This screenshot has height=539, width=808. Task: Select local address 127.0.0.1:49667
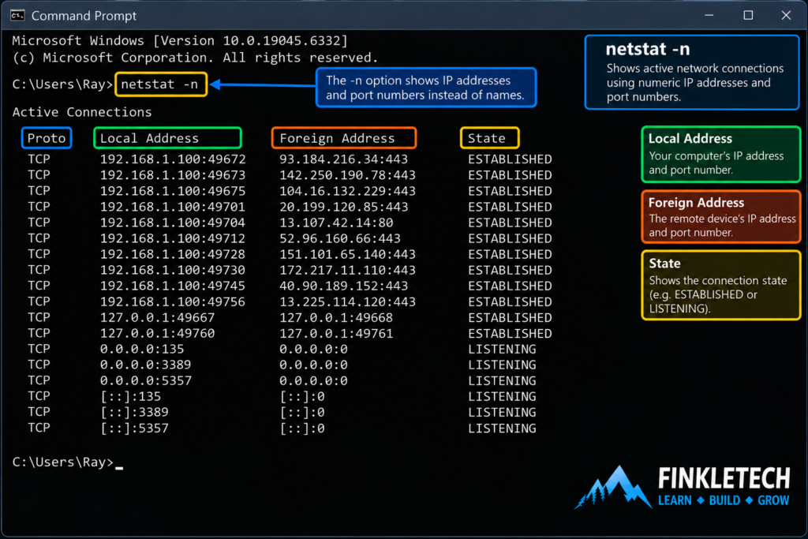[x=157, y=318]
